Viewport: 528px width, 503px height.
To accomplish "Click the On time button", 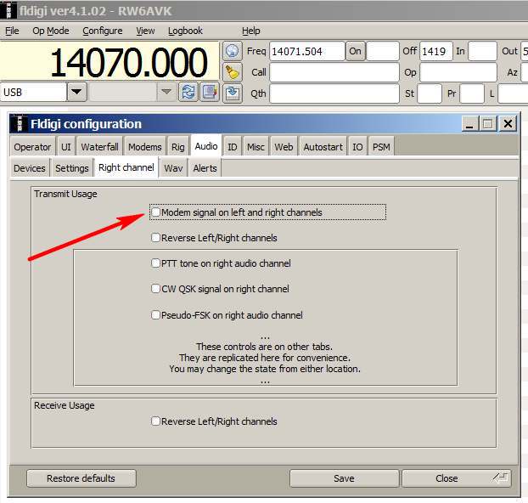I will pos(355,51).
